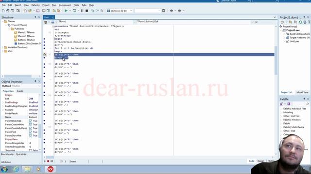Select Memo1: TMemo in Structure tree
This screenshot has width=311, height=174.
(26, 32)
